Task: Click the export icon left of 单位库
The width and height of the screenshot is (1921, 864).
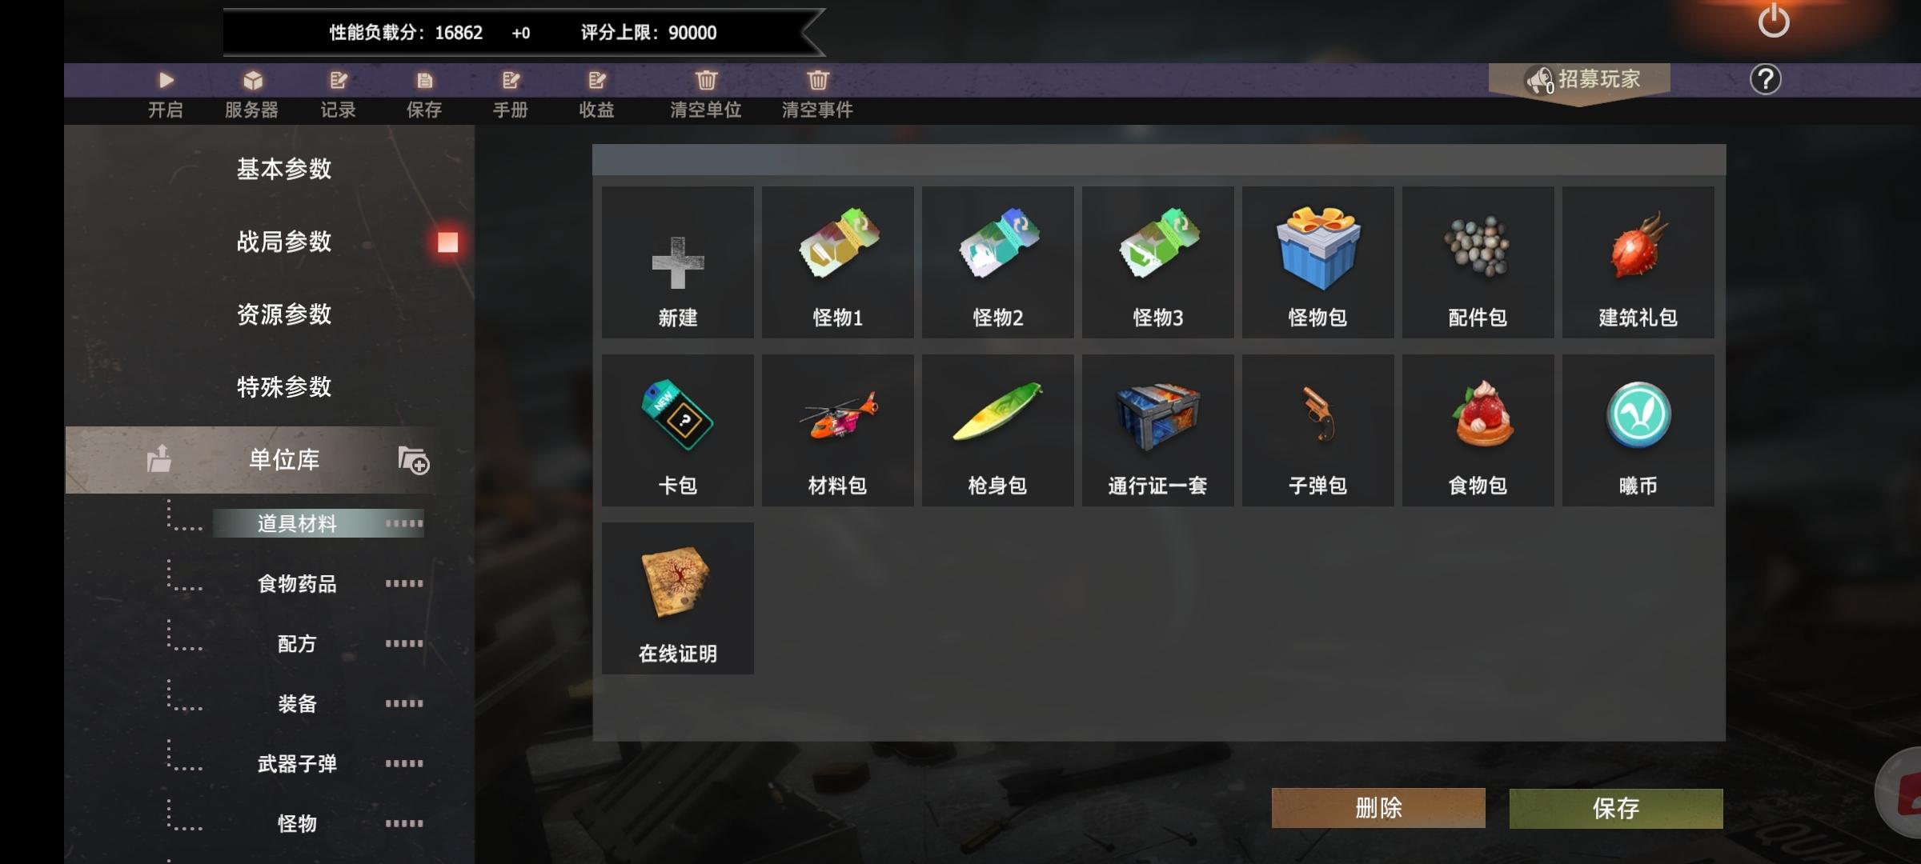Action: (x=158, y=458)
